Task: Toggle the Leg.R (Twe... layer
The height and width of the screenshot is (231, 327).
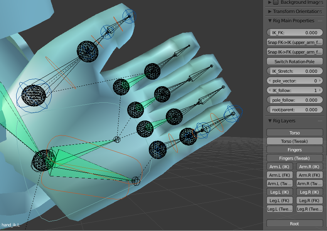Action: click(x=310, y=209)
